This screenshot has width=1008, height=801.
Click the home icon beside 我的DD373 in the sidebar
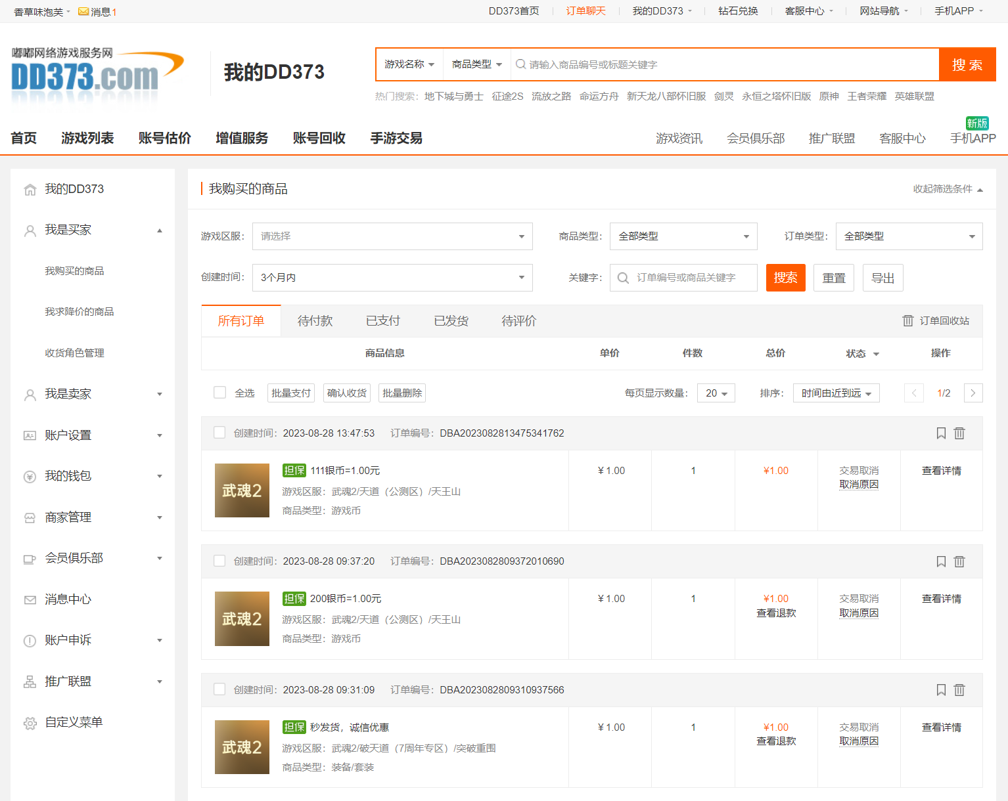click(30, 190)
